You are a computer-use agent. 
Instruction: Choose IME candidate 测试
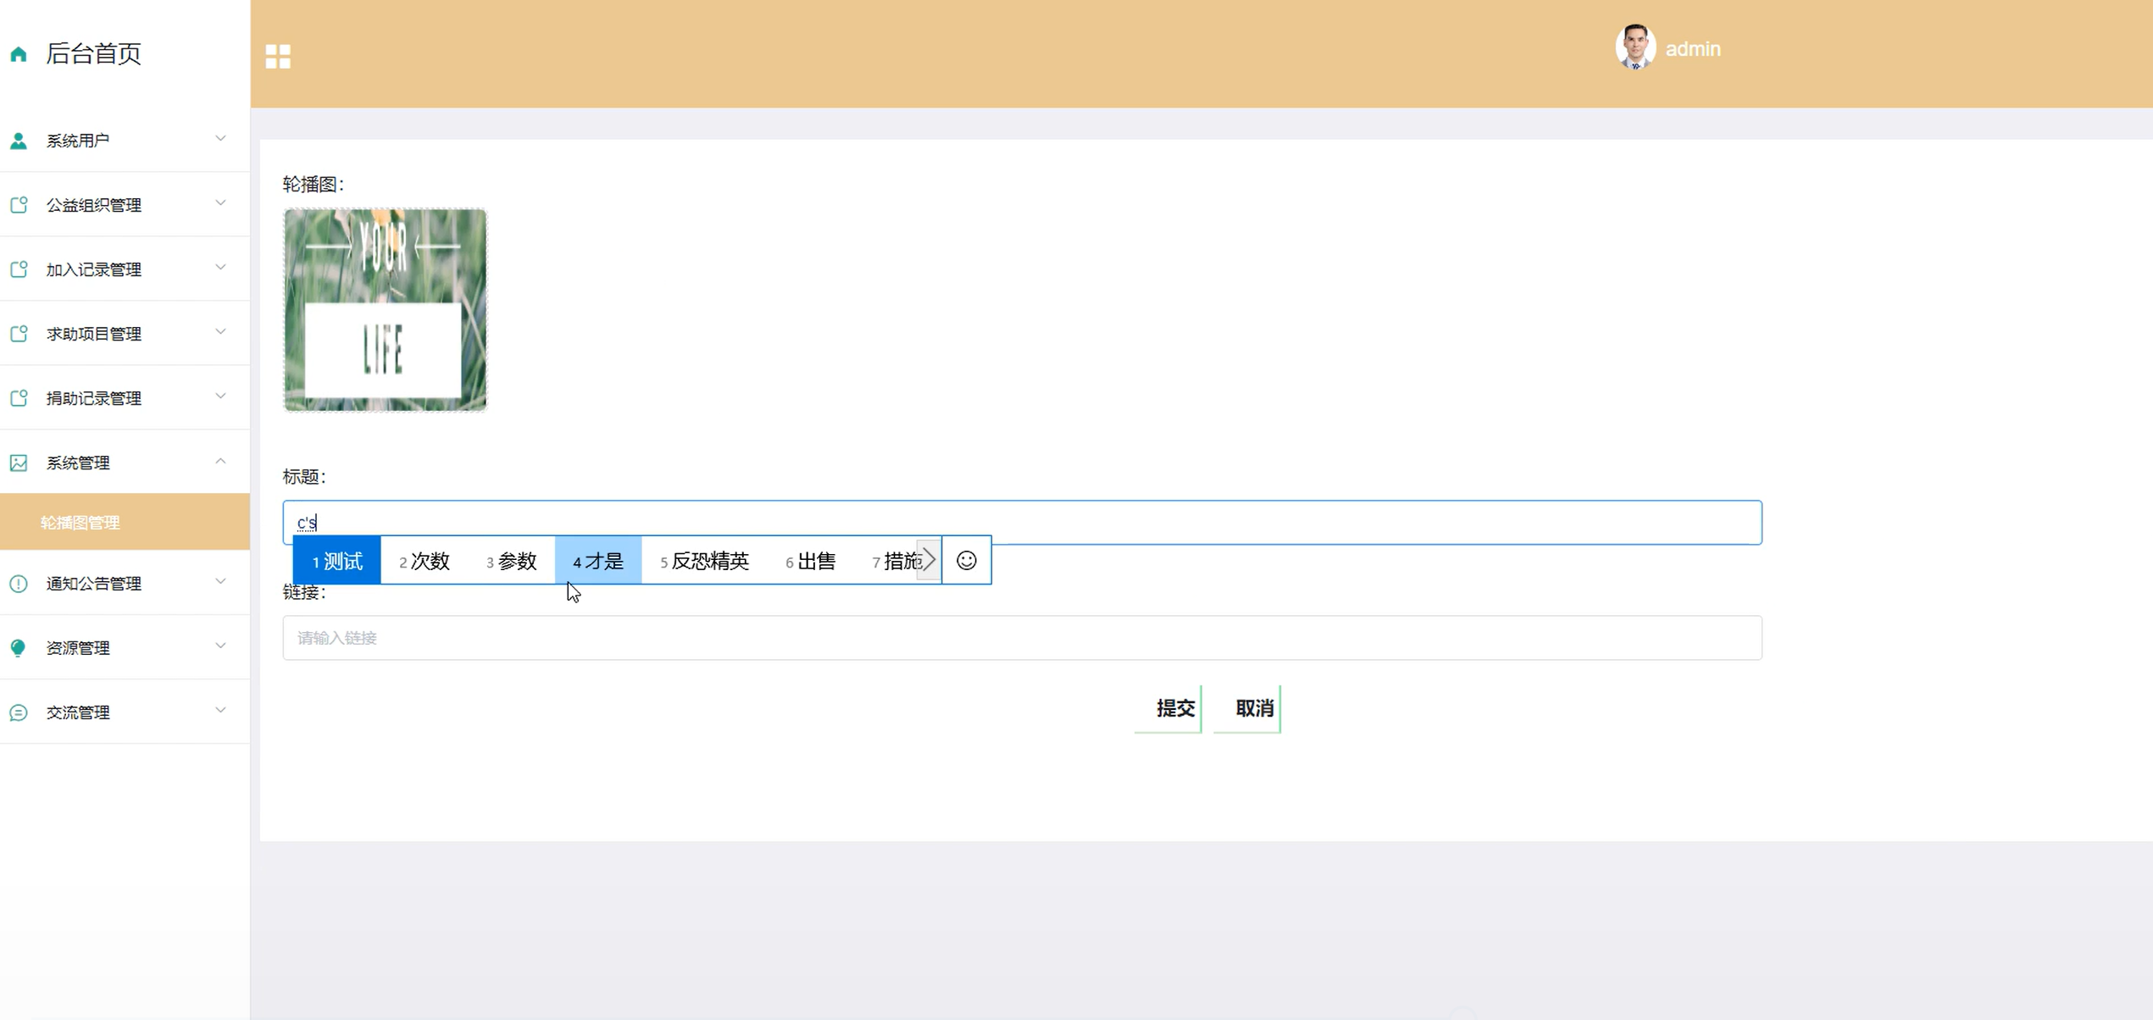pyautogui.click(x=337, y=561)
